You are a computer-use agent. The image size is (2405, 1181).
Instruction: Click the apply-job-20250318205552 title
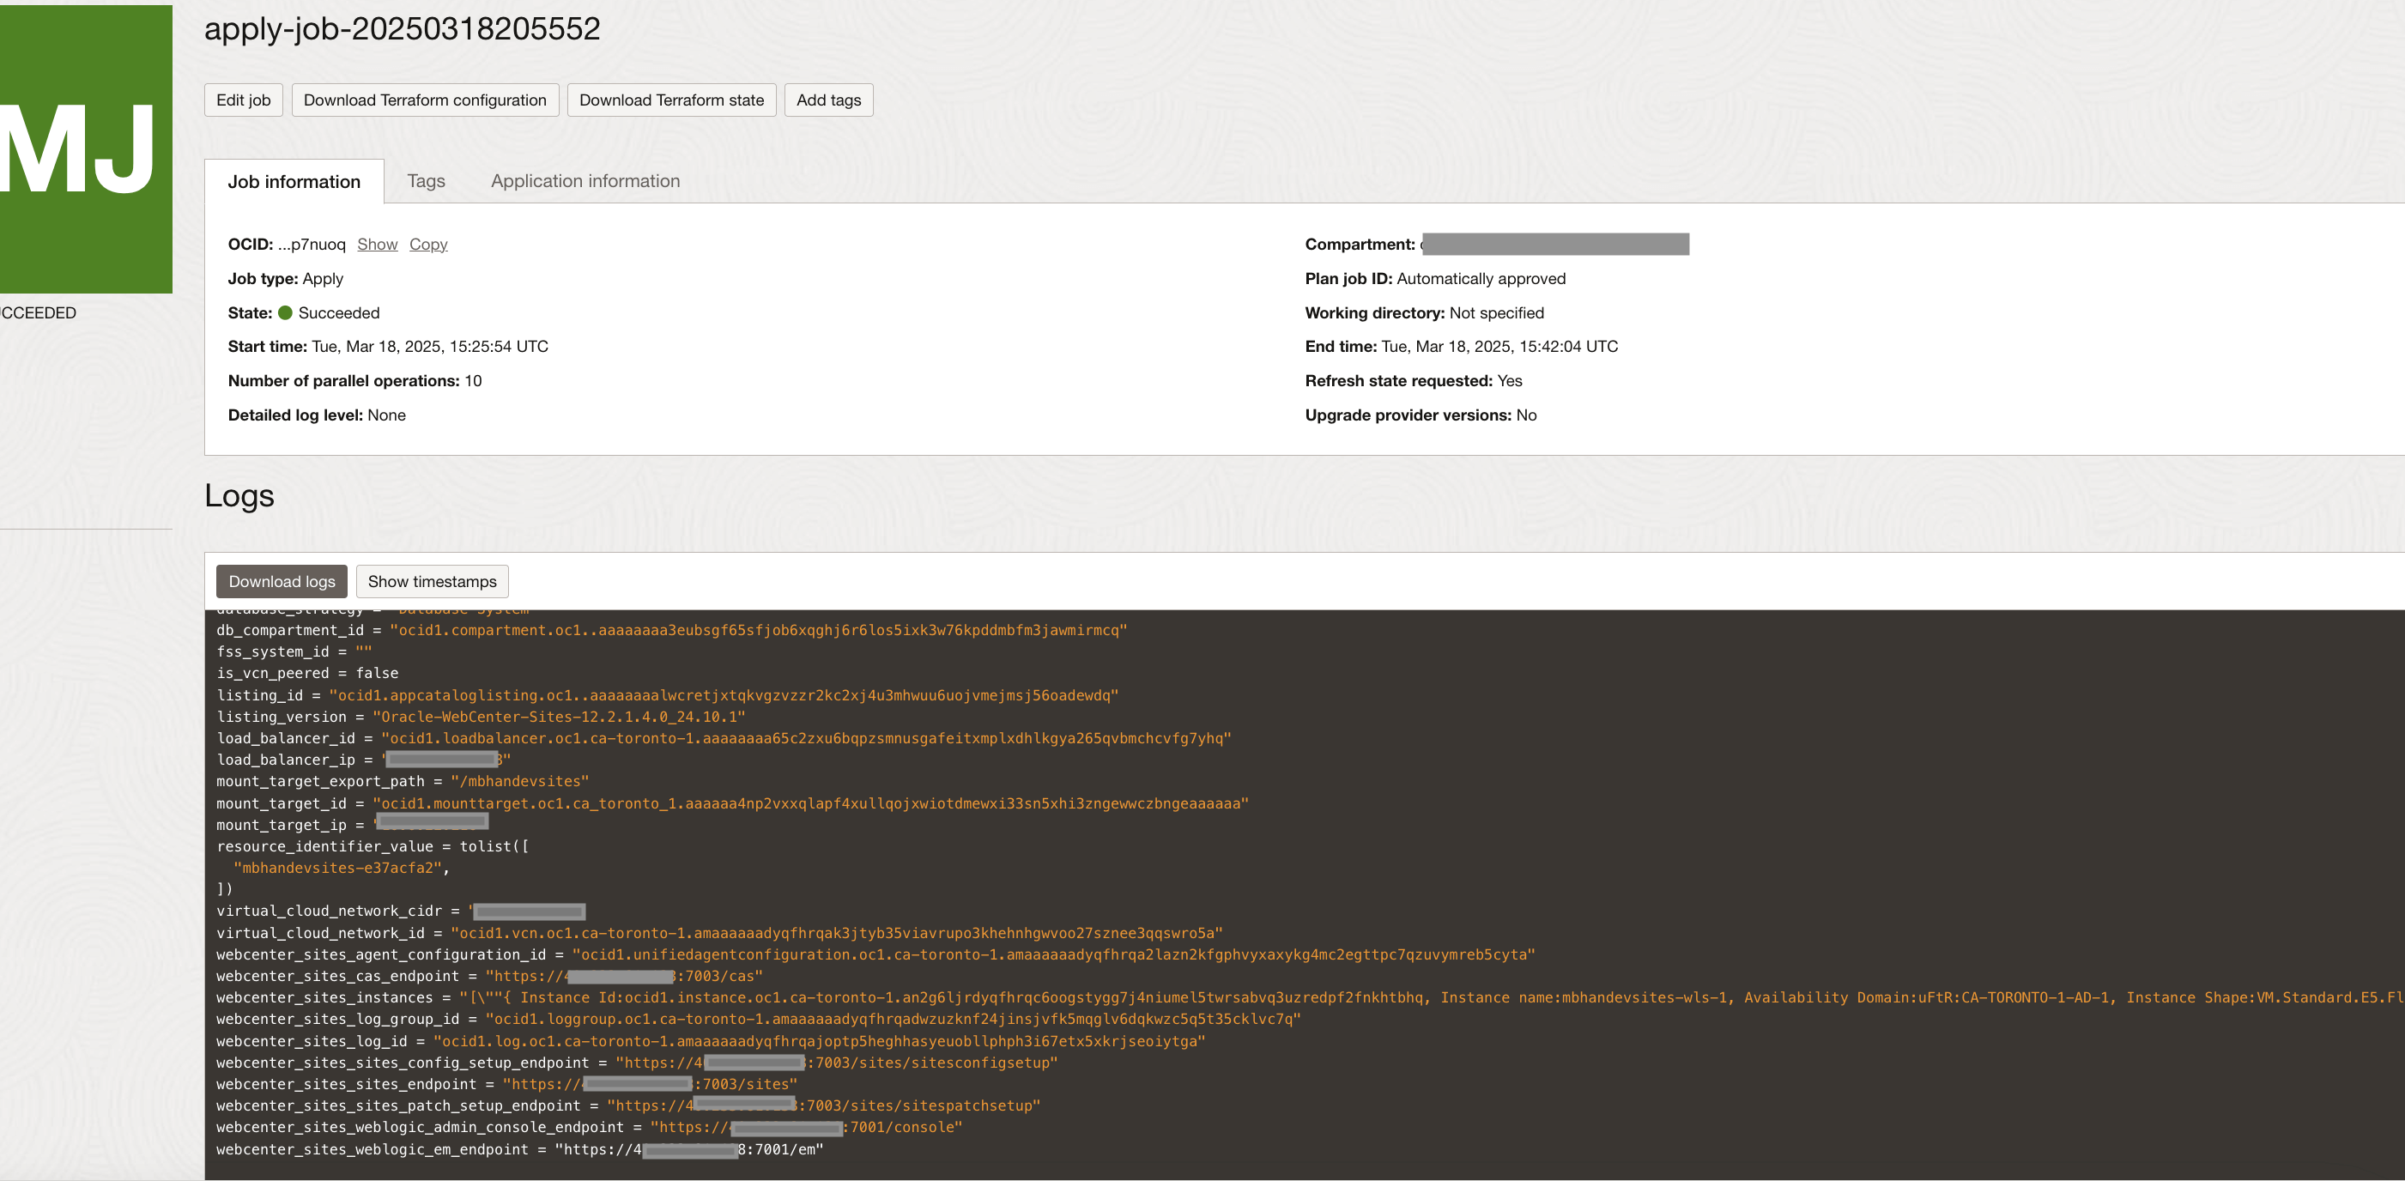click(403, 29)
